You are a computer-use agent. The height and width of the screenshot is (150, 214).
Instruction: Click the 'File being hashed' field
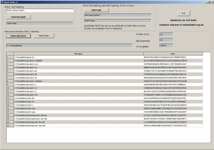(x=118, y=15)
